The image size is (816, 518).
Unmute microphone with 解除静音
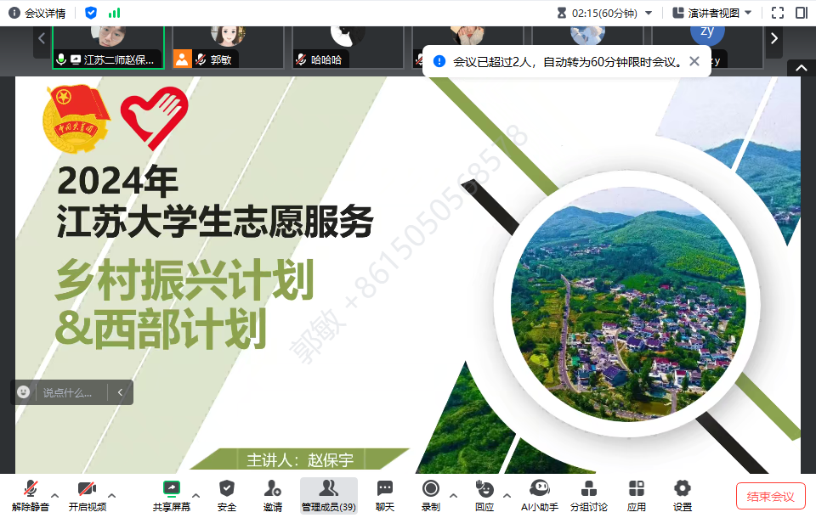click(31, 494)
